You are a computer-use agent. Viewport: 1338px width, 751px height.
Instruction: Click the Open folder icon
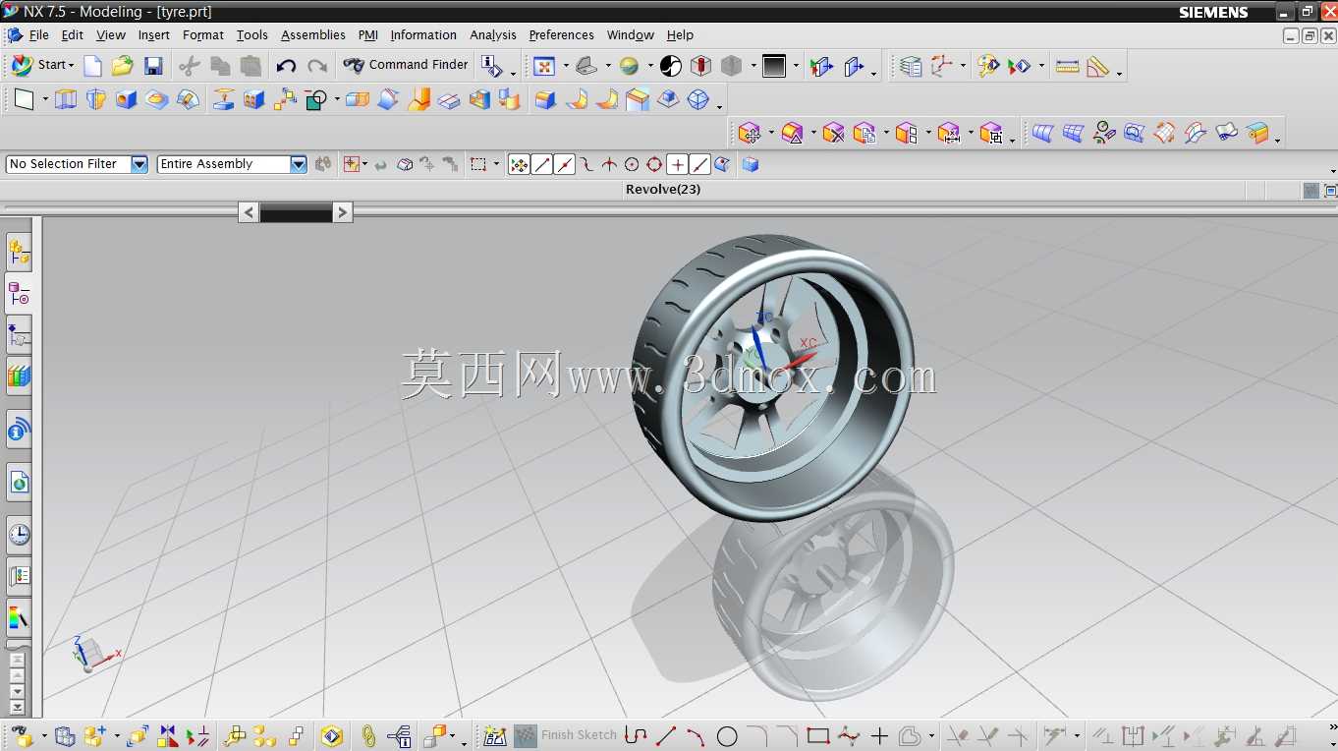pos(122,66)
